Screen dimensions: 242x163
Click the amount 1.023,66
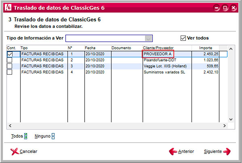[x=211, y=60]
